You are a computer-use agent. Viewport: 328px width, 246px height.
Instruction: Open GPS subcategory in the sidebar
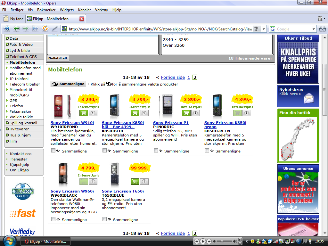click(13, 101)
